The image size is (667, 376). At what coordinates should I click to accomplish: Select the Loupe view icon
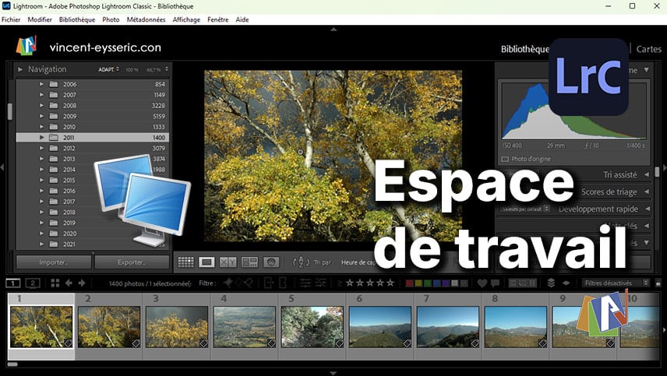point(206,262)
